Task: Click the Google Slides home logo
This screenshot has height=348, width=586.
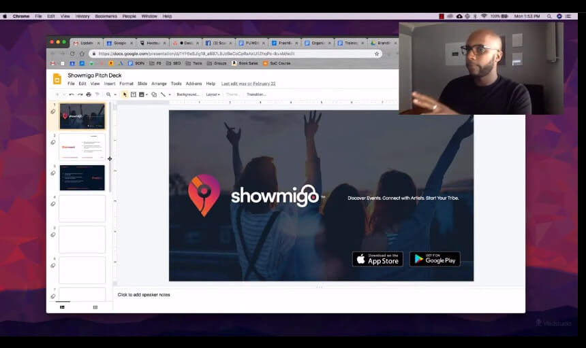Action: [x=57, y=79]
